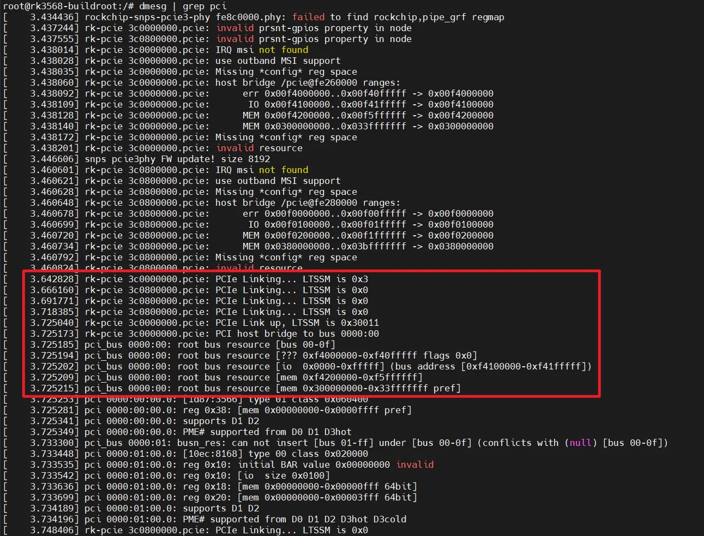Click 'MEM 0x0380000000..0x03bfffffff' range
Screen dimensions: 704x536
coord(324,246)
